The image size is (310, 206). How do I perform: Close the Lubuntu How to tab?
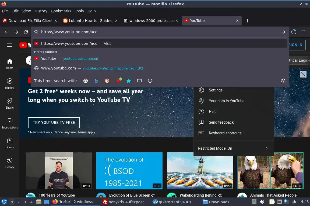click(116, 21)
